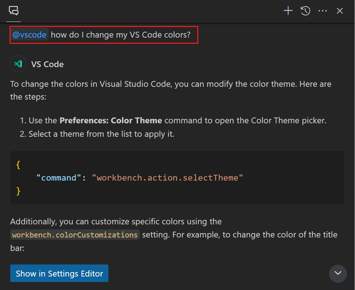355x290 pixels.
Task: Click the prompt text about changing colors
Action: coord(120,35)
